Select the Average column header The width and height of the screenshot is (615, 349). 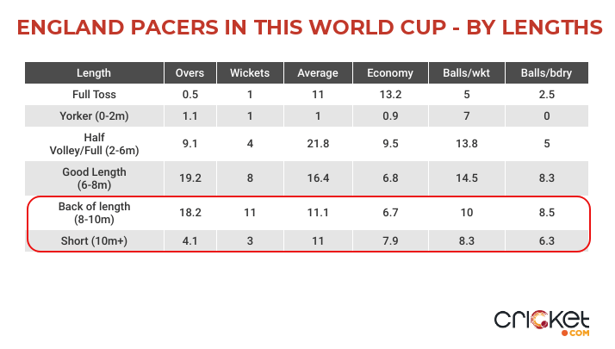pos(317,73)
